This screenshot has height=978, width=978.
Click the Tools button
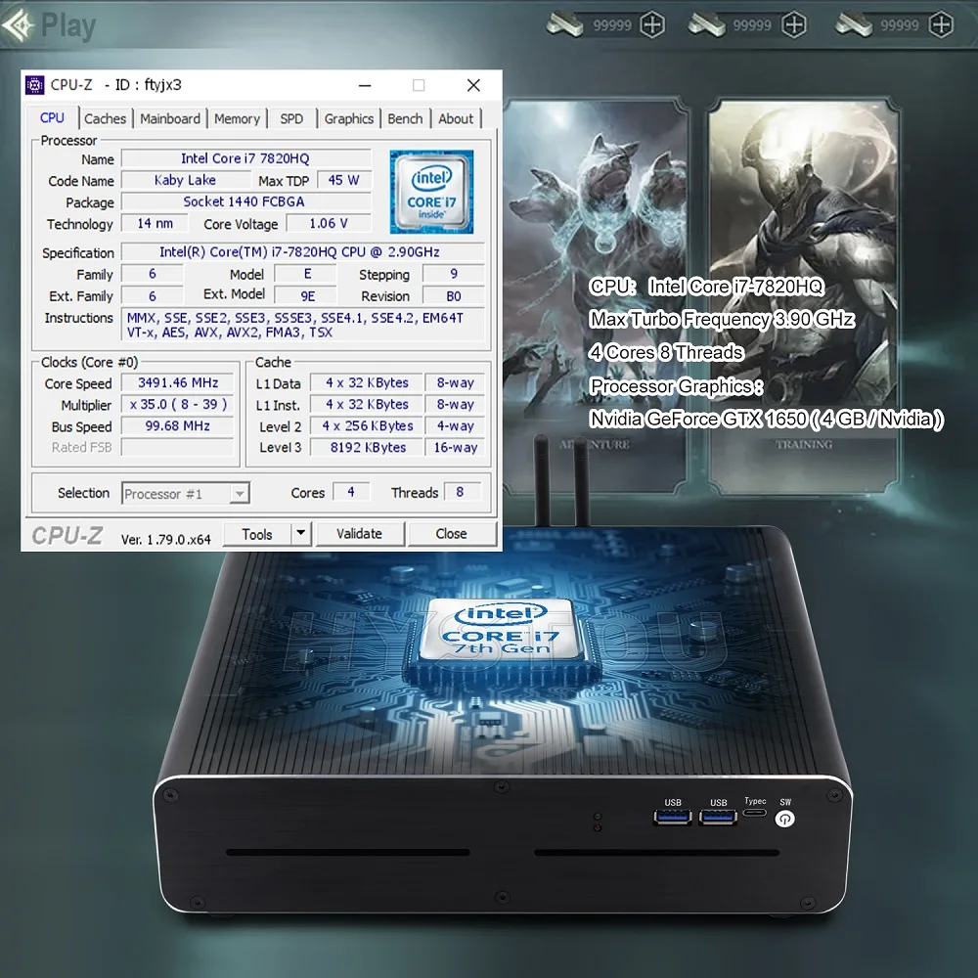[x=257, y=534]
